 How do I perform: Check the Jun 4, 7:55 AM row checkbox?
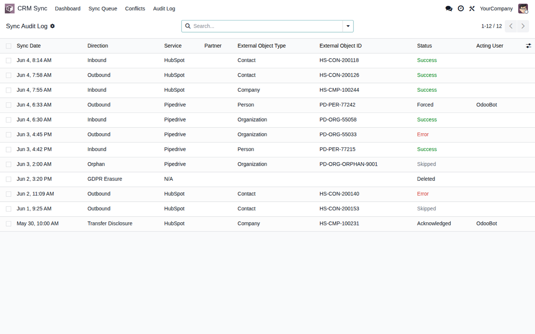(8, 90)
